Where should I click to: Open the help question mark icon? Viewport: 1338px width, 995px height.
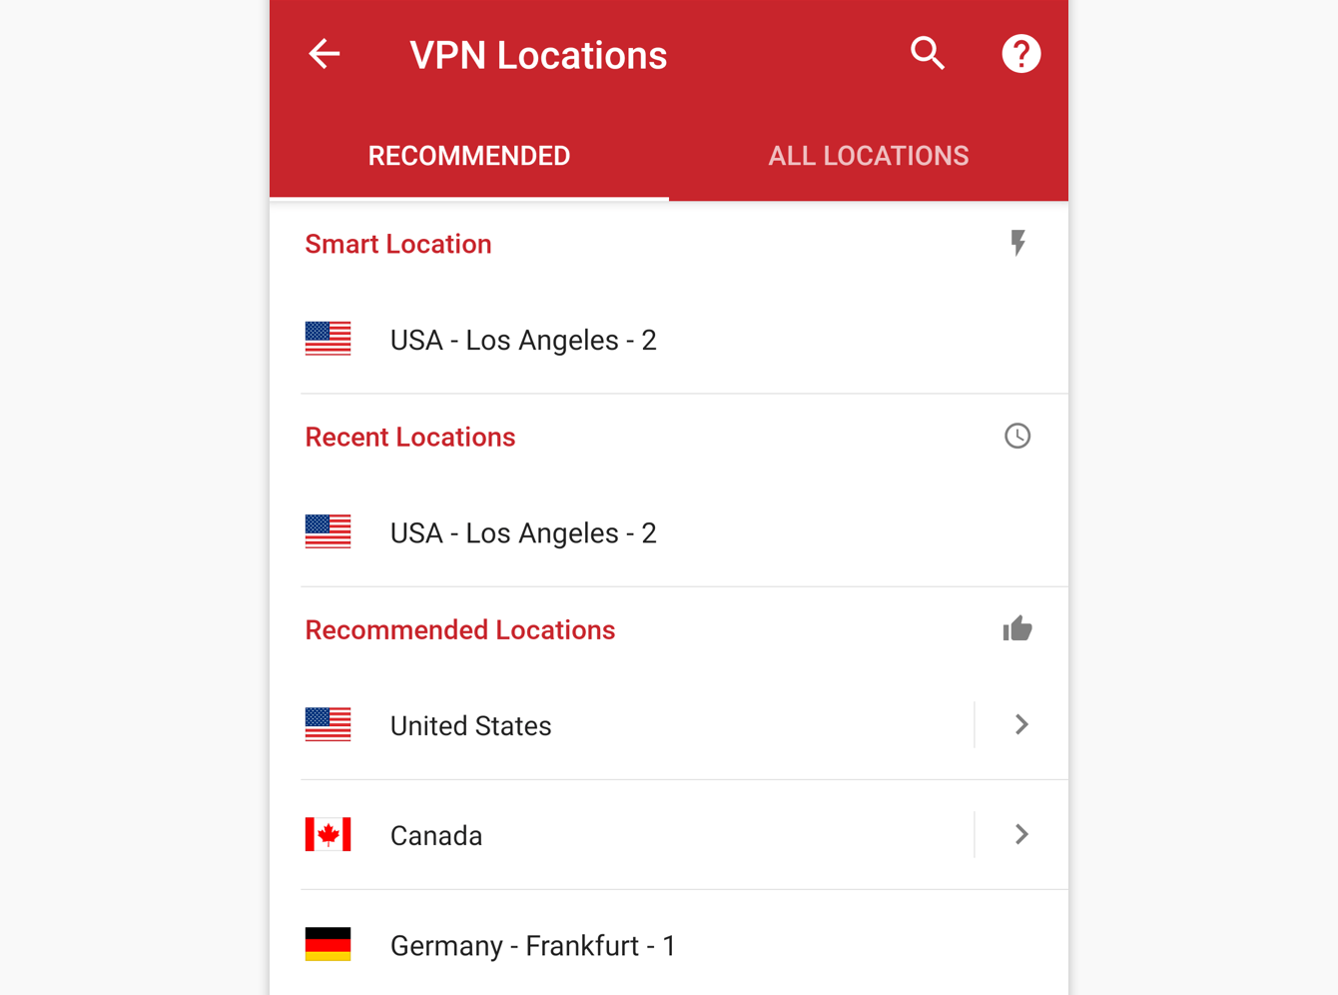coord(1020,54)
